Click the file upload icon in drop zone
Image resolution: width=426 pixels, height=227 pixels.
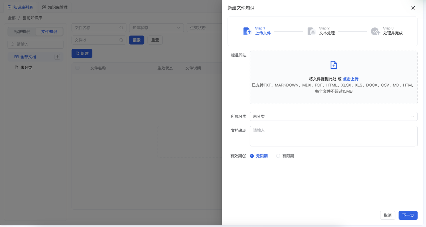pyautogui.click(x=333, y=65)
